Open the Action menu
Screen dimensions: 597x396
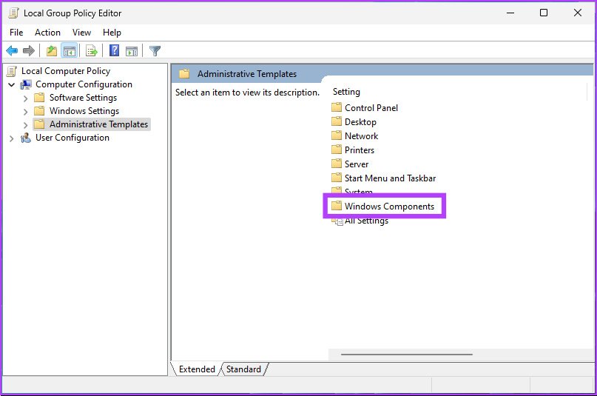47,33
